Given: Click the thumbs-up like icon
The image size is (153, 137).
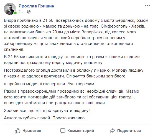Looking at the screenshot, I should 17,131.
